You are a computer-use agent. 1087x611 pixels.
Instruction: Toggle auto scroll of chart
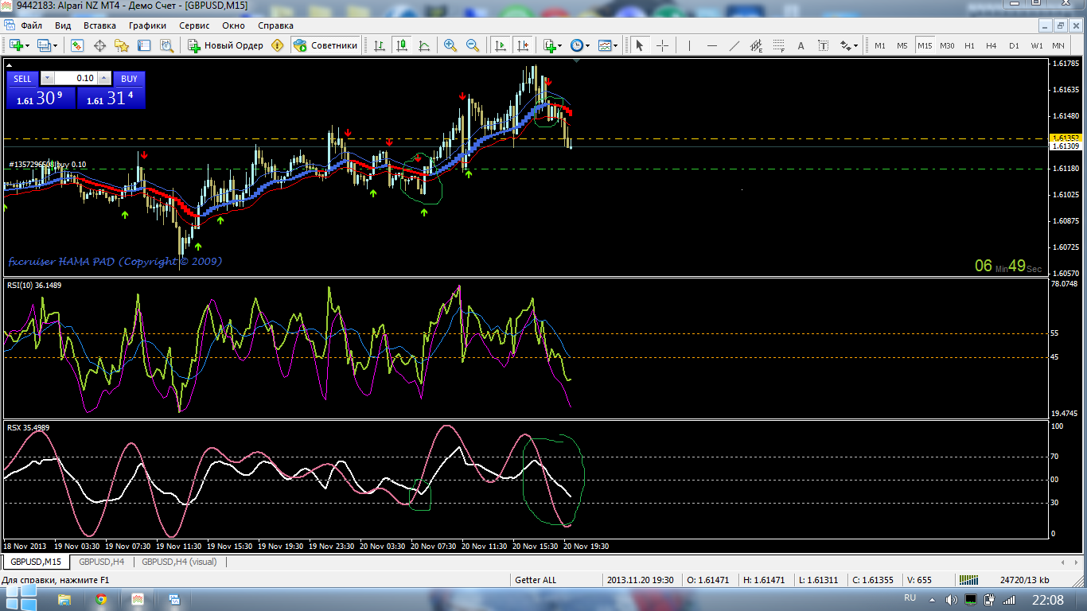500,45
